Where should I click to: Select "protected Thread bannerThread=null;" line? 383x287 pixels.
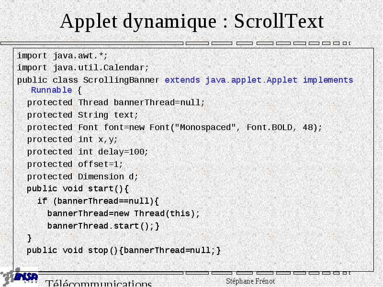(116, 102)
